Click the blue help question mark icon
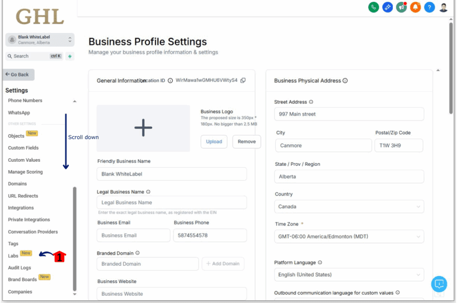The height and width of the screenshot is (303, 457). click(429, 7)
